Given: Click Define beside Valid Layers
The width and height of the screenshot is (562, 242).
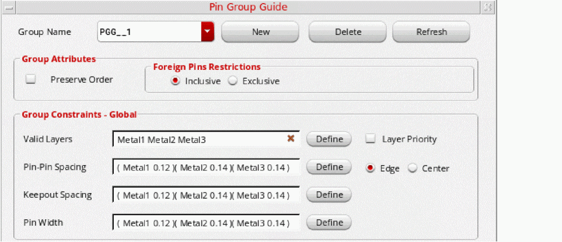Looking at the screenshot, I should click(329, 139).
